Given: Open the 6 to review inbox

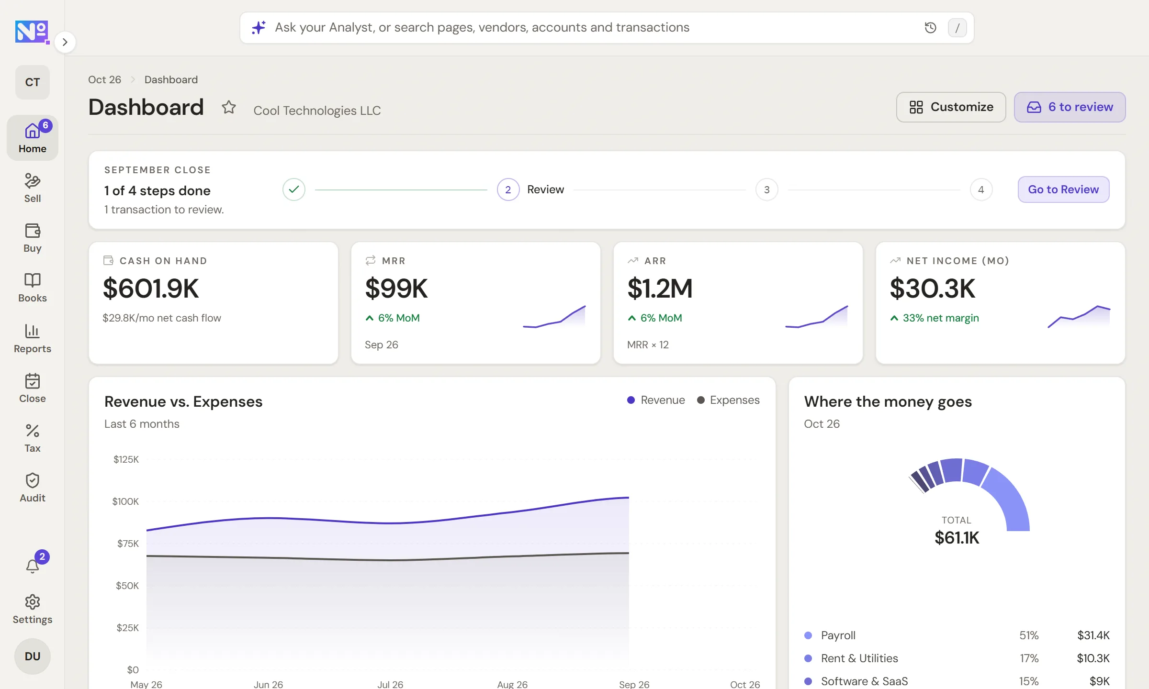Looking at the screenshot, I should tap(1070, 107).
